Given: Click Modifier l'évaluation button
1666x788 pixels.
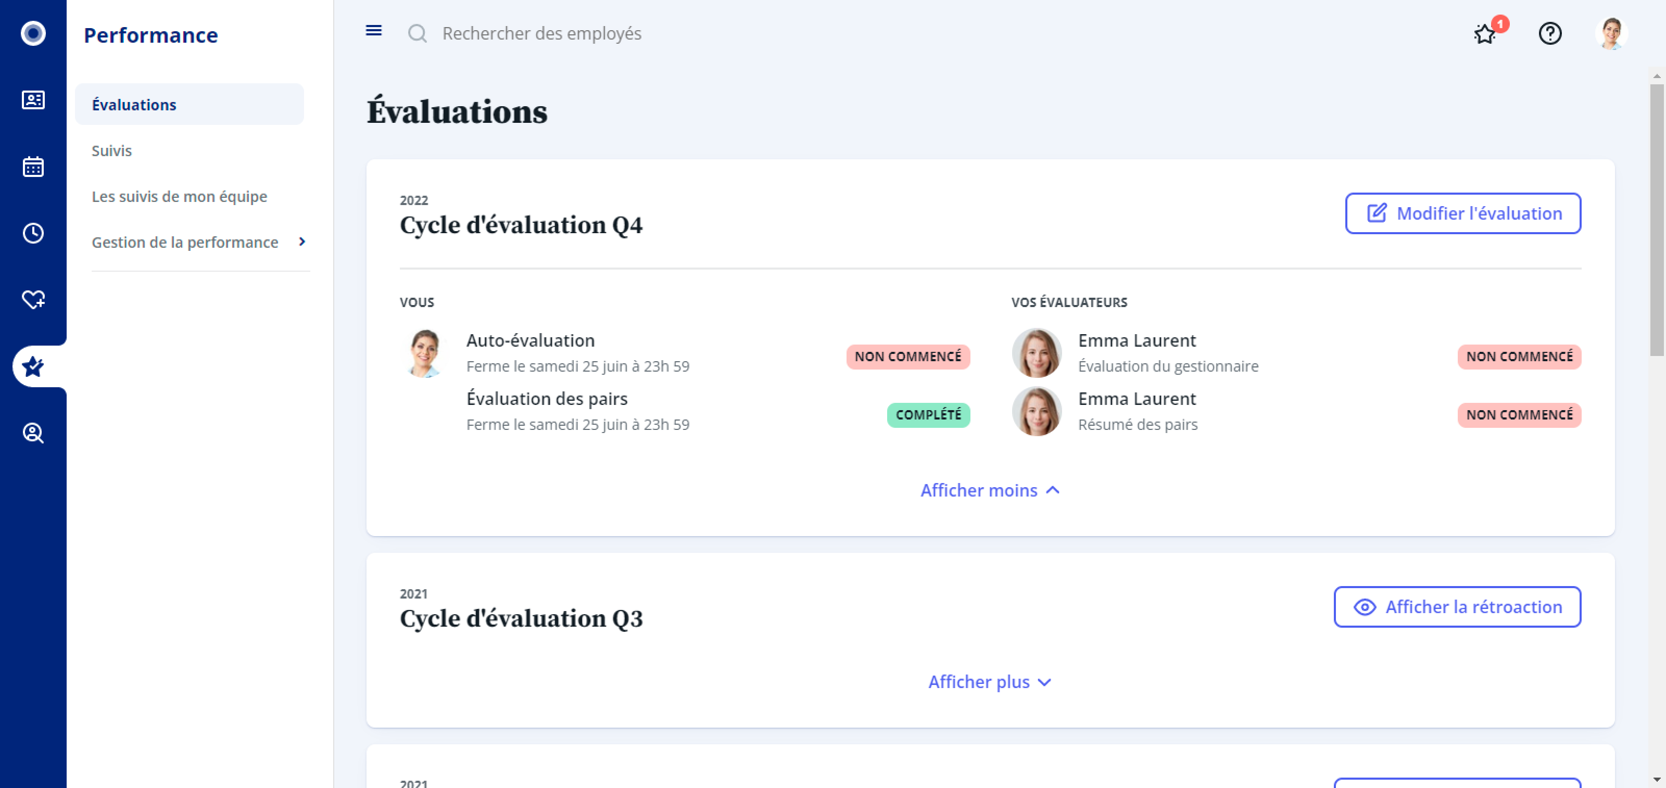Looking at the screenshot, I should [1463, 213].
